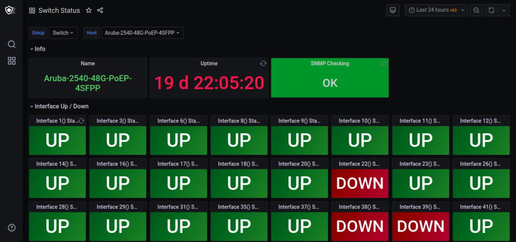Open the Interface 1 panel title menu

56,121
